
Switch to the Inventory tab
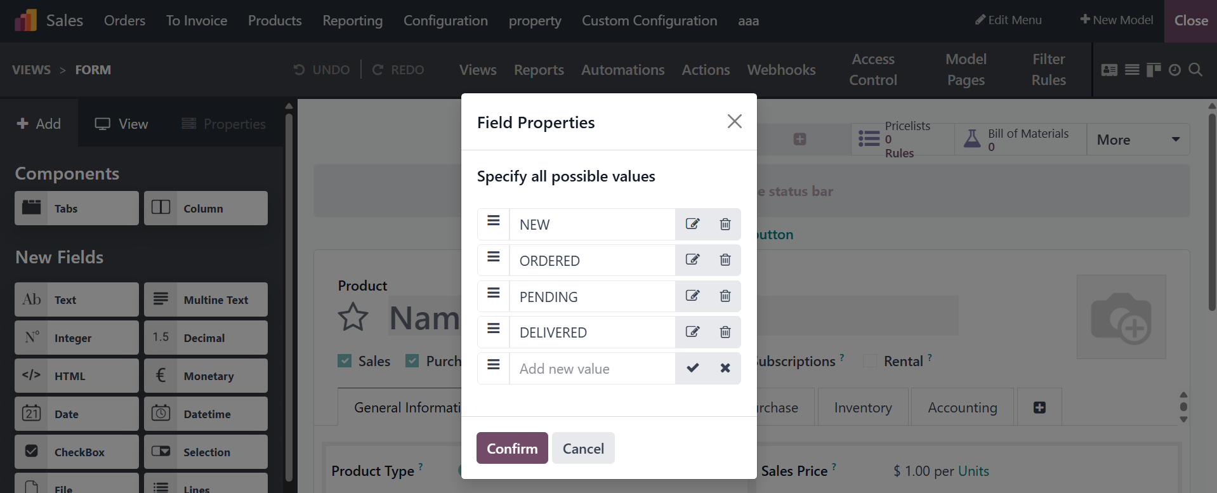(862, 407)
